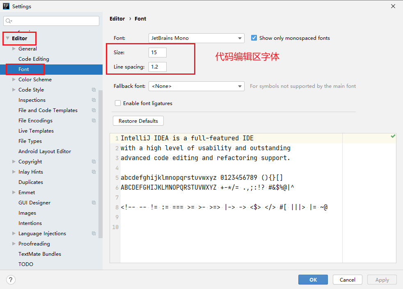
Task: Expand the Inlay Hints node
Action: 14,172
